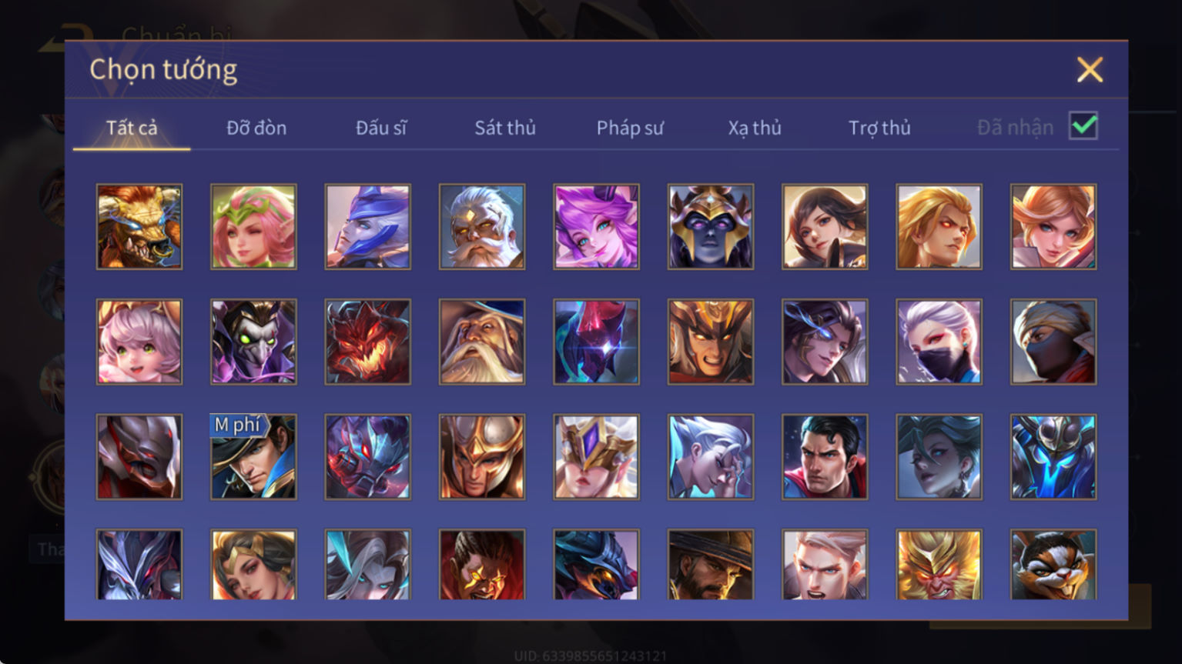
Task: Open the "Đấu sĩ" tab
Action: (x=381, y=128)
